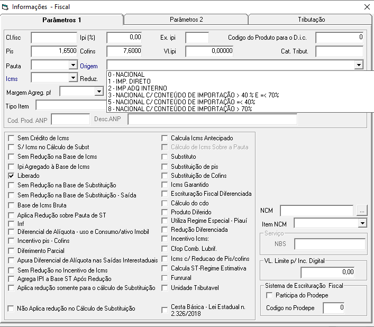Screen dimensions: 374x327
Task: Check Participa do Prodepe
Action: coord(269,295)
